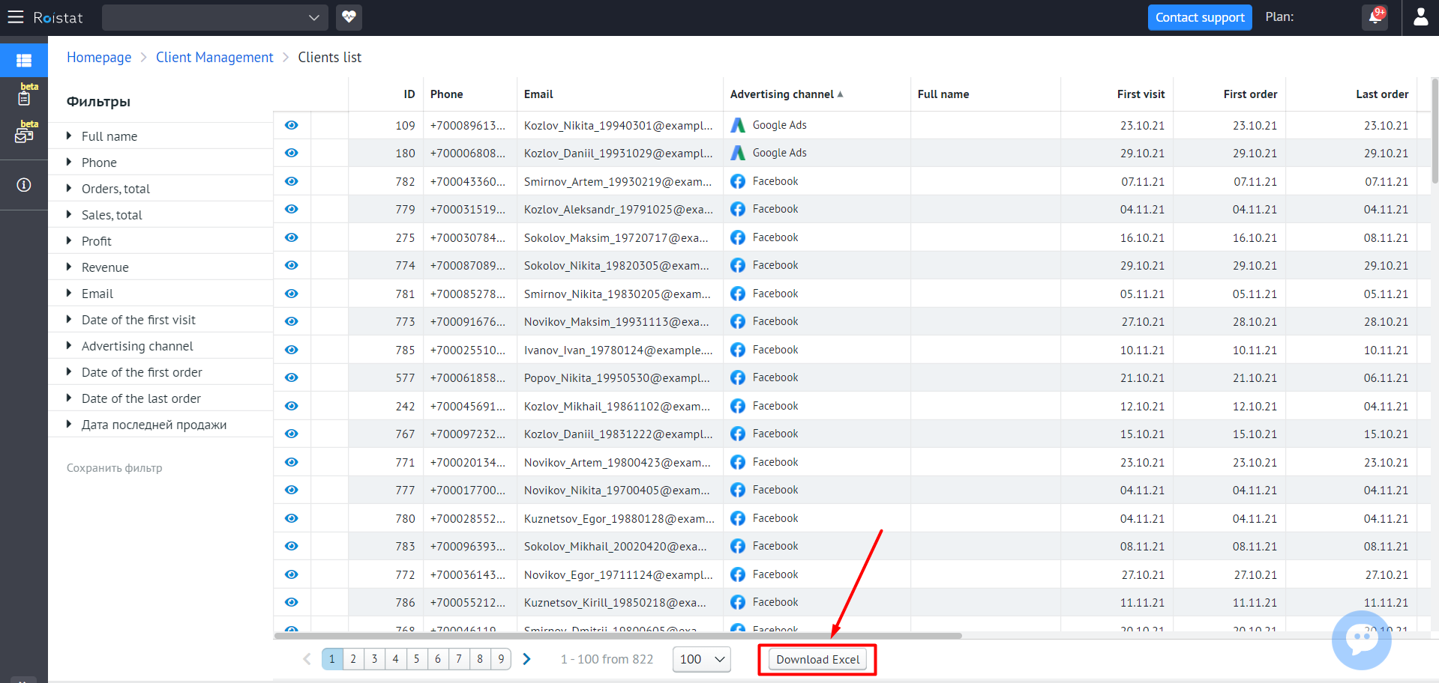Sort by the ID column header

pos(409,94)
